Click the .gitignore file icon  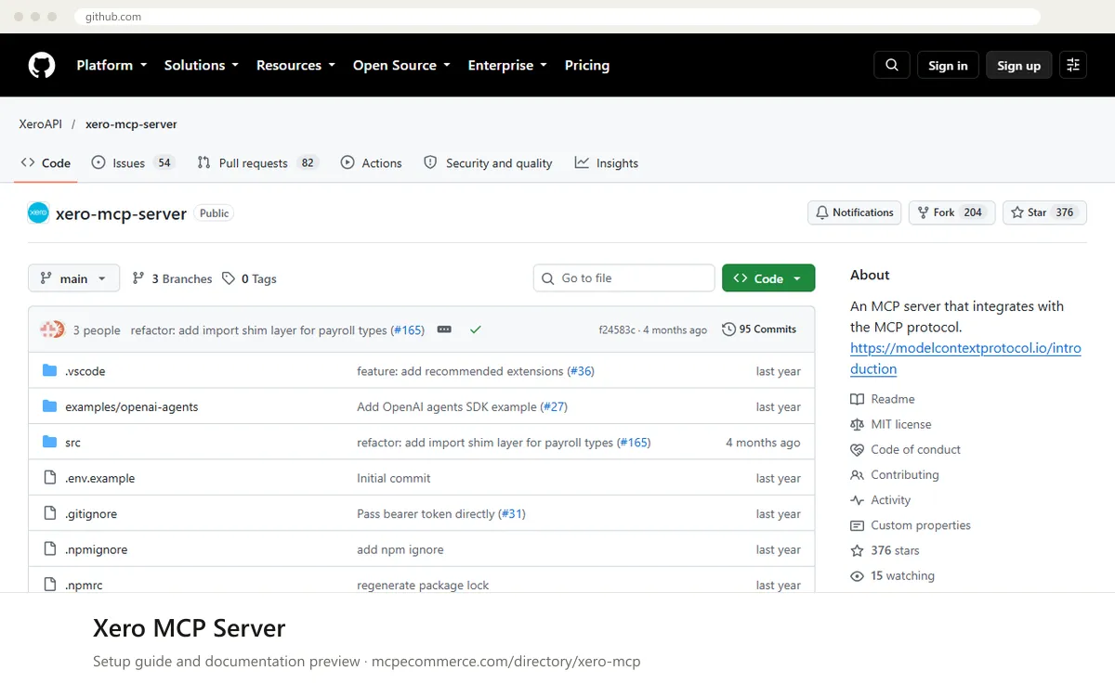click(50, 513)
